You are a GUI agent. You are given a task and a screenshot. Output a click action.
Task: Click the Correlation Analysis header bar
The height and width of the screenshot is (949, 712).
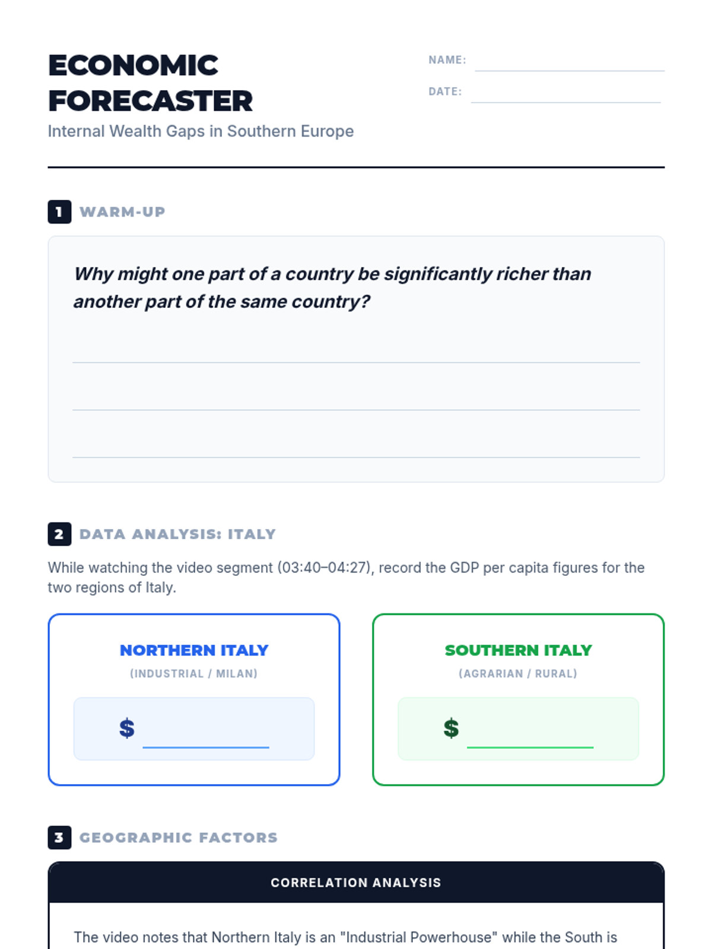coord(356,883)
